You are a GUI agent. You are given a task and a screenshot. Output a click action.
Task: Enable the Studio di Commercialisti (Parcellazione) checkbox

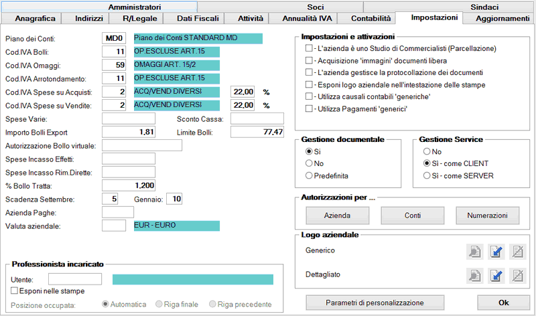[309, 48]
